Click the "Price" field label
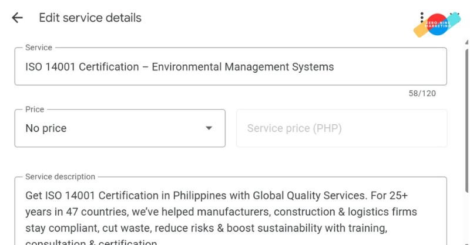Viewport: 470px width, 245px height. coord(35,109)
